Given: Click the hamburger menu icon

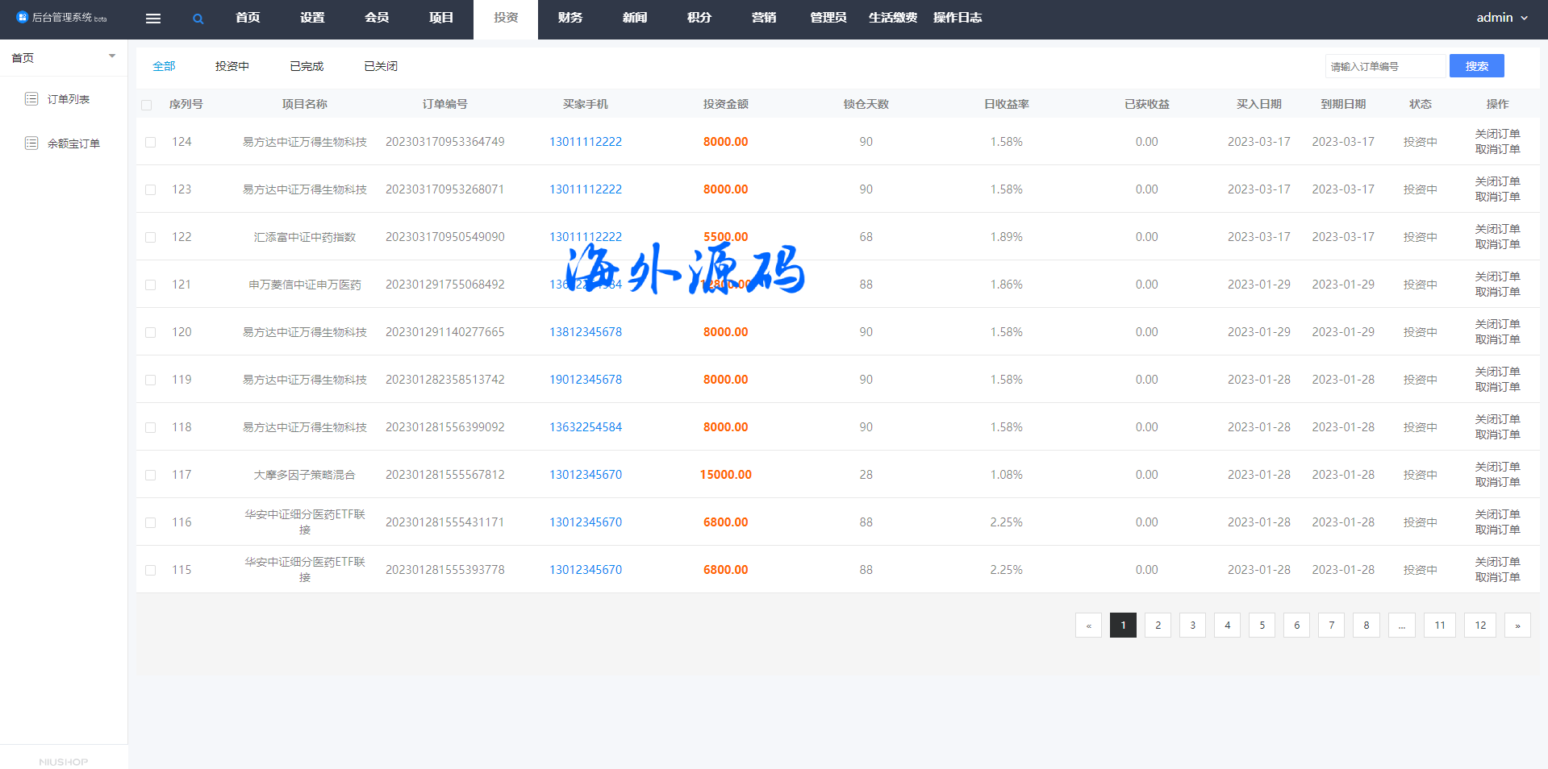Looking at the screenshot, I should point(152,19).
